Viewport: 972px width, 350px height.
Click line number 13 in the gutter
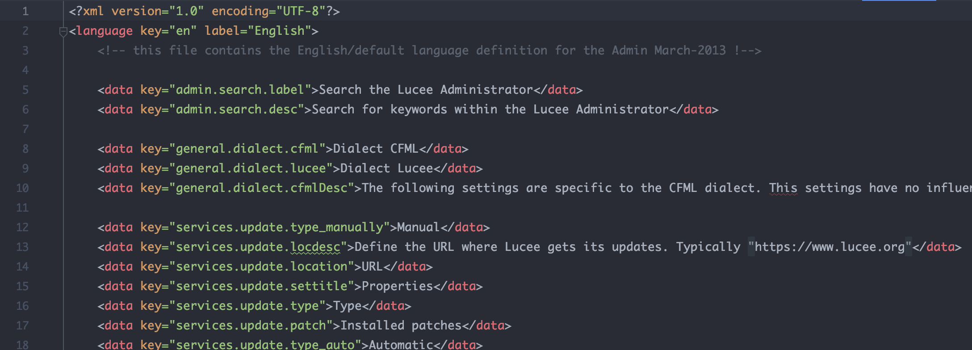tap(22, 247)
